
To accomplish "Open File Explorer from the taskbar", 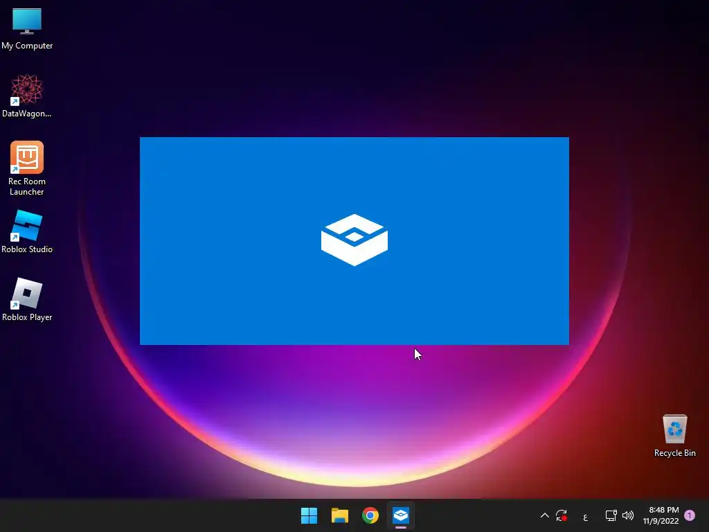I will 339,515.
